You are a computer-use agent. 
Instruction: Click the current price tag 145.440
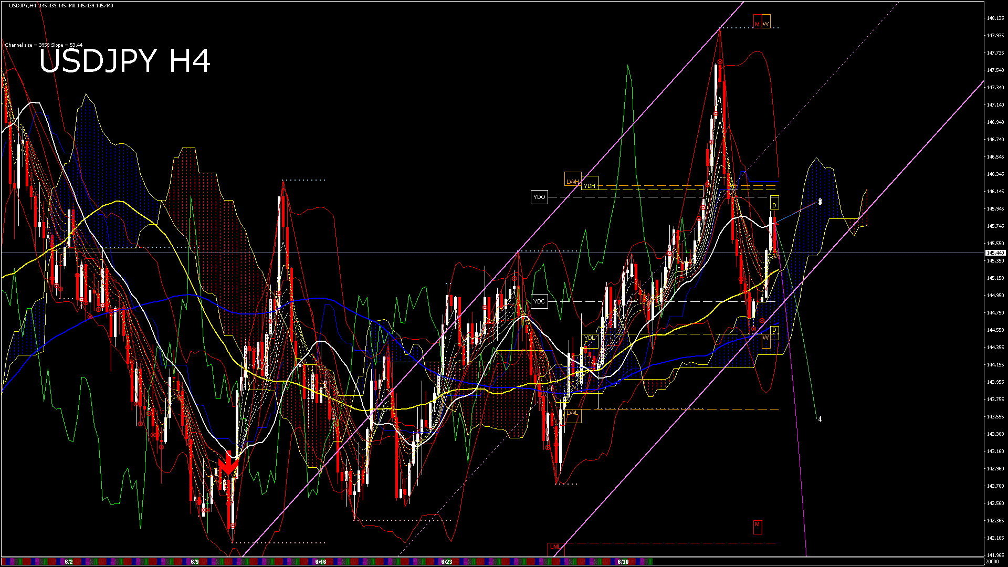[995, 253]
